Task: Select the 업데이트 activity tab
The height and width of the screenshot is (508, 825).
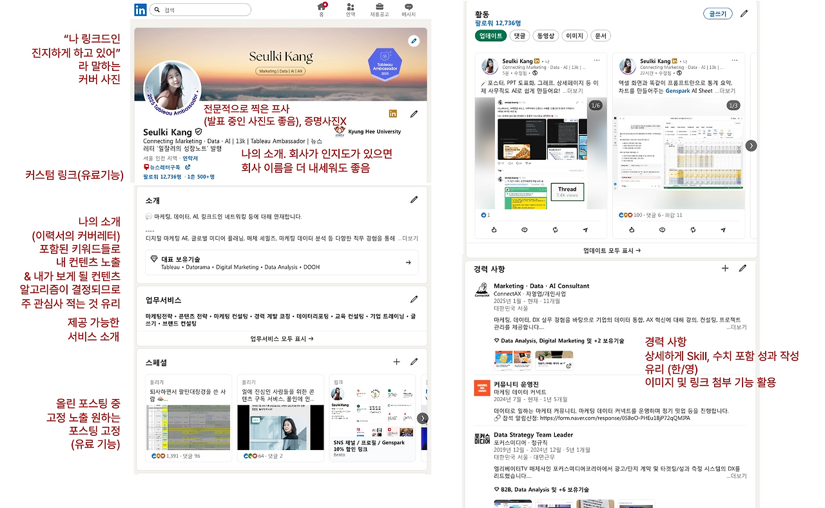Action: coord(490,36)
